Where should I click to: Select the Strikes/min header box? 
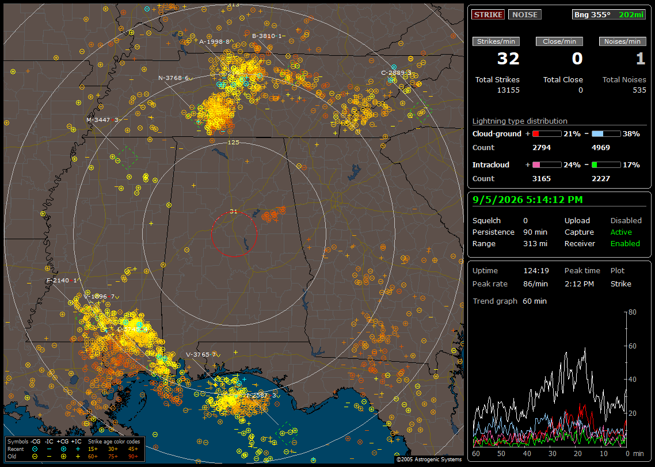(x=496, y=41)
